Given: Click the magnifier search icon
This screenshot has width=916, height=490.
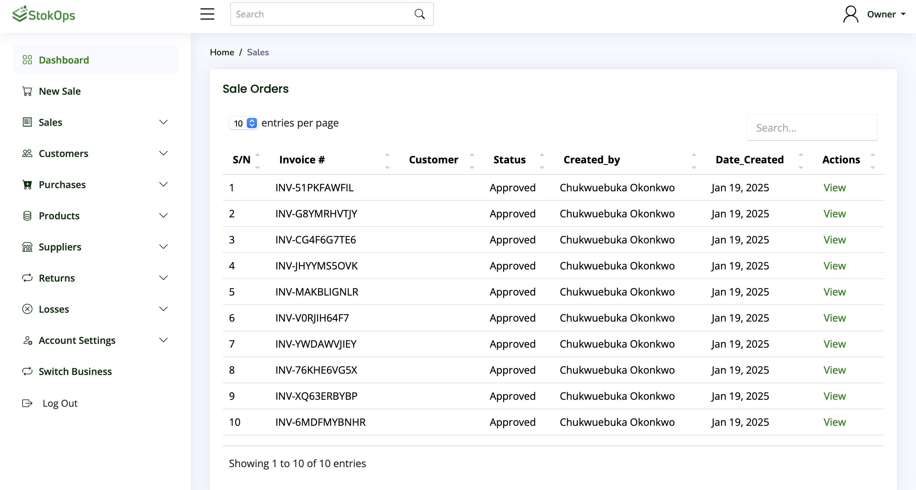Looking at the screenshot, I should click(x=420, y=14).
